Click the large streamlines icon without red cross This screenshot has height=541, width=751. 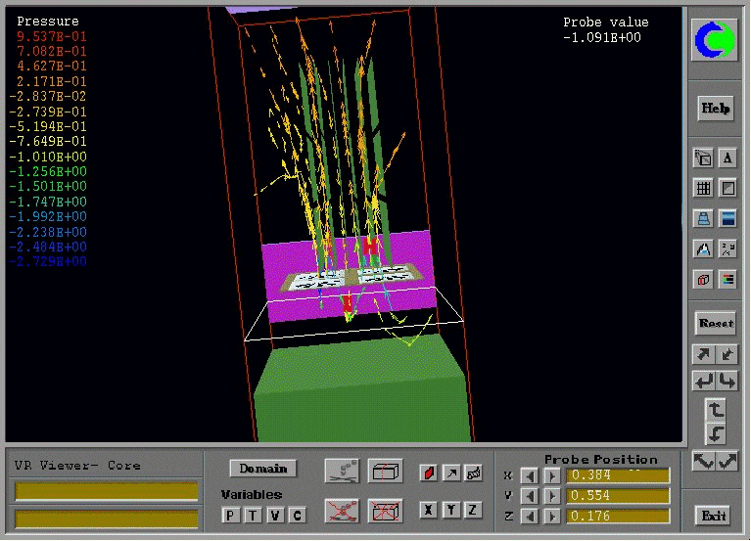pyautogui.click(x=342, y=472)
